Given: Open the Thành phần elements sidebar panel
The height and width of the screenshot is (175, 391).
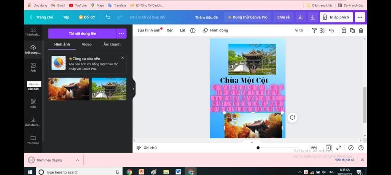Looking at the screenshot, I should (33, 32).
